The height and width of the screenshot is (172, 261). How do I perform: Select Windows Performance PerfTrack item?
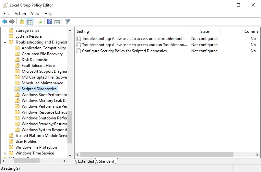click(x=44, y=106)
